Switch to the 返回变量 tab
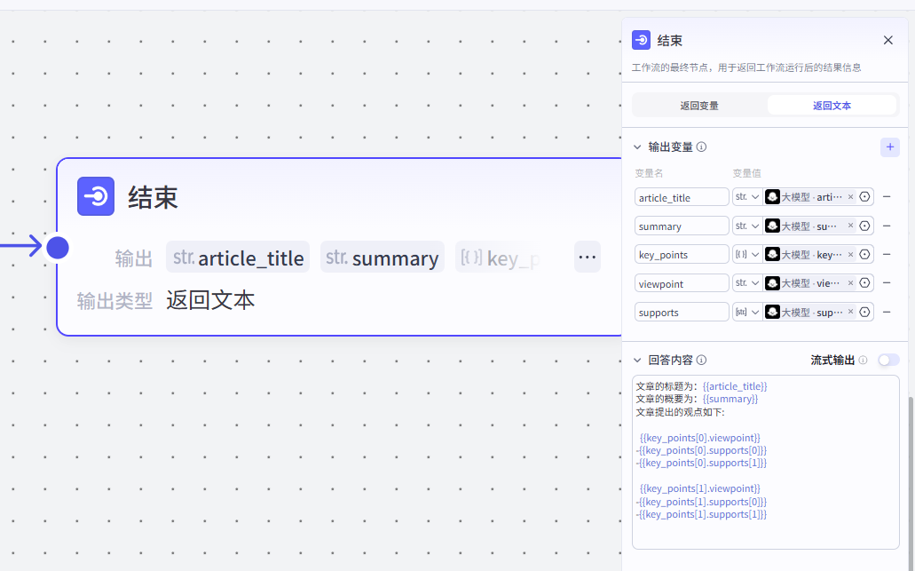Image resolution: width=915 pixels, height=571 pixels. click(x=699, y=106)
